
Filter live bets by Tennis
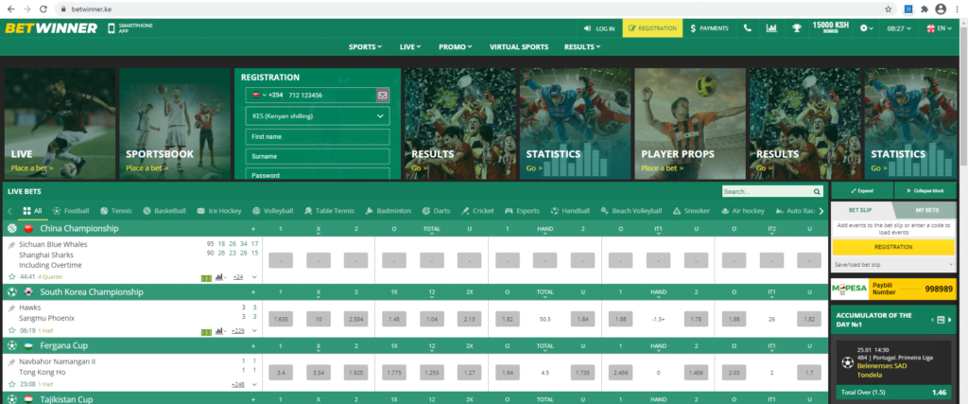pyautogui.click(x=116, y=211)
